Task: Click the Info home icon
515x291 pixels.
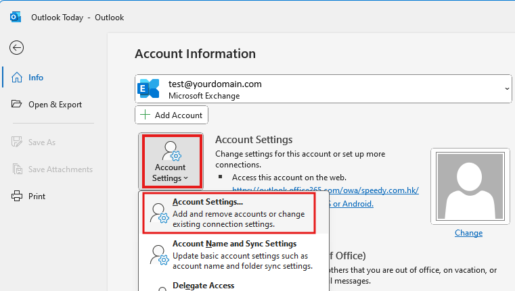Action: (x=16, y=78)
